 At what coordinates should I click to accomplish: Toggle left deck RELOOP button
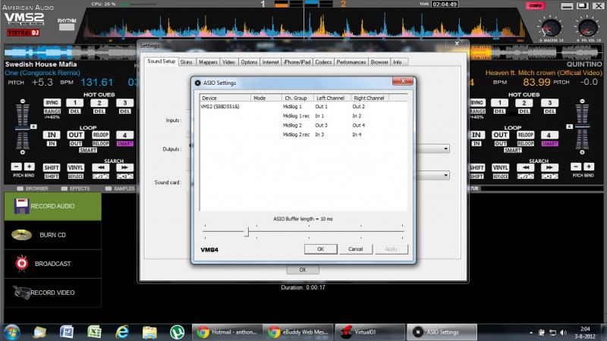point(101,135)
